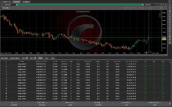Select the pitchfork/Fibonacci drawing tool

click(170, 17)
